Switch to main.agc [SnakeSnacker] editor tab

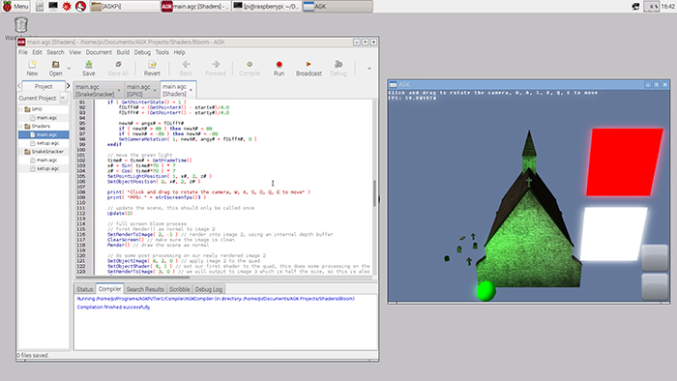[x=95, y=90]
